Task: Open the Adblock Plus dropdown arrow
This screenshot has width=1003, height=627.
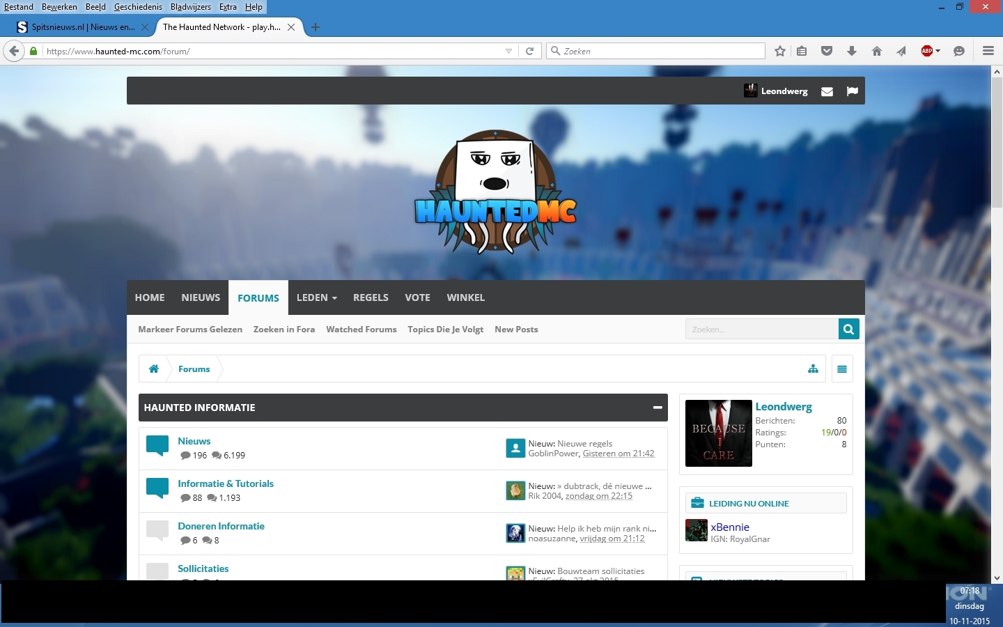Action: coord(938,51)
